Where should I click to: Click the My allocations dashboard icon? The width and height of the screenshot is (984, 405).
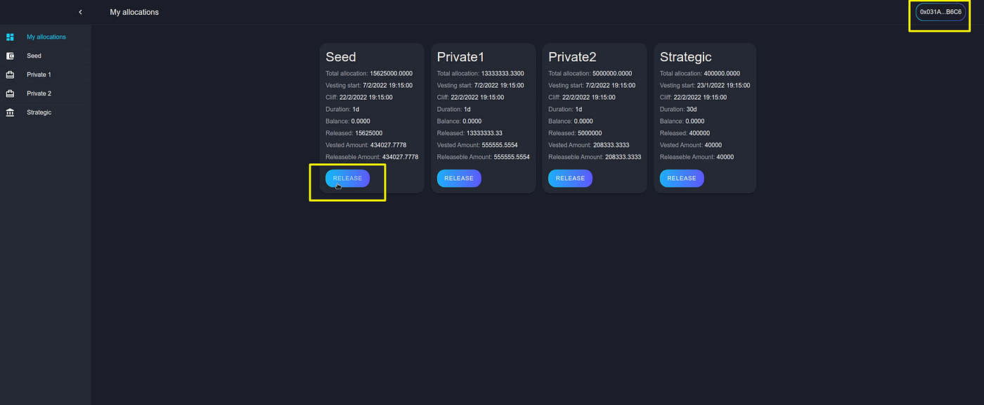pyautogui.click(x=10, y=37)
